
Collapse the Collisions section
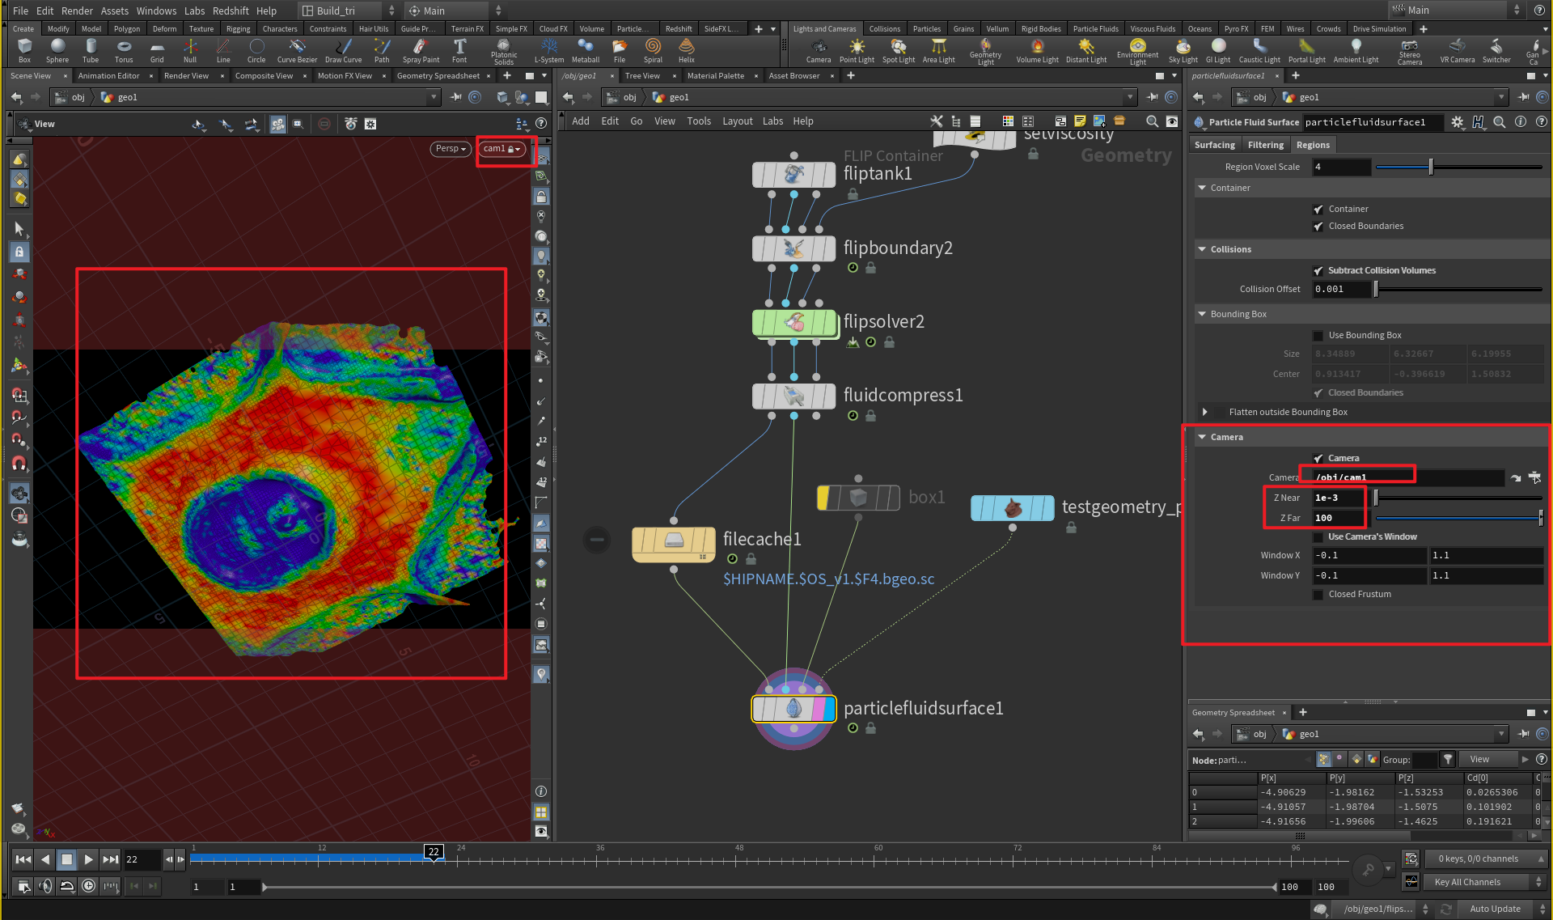[1202, 249]
